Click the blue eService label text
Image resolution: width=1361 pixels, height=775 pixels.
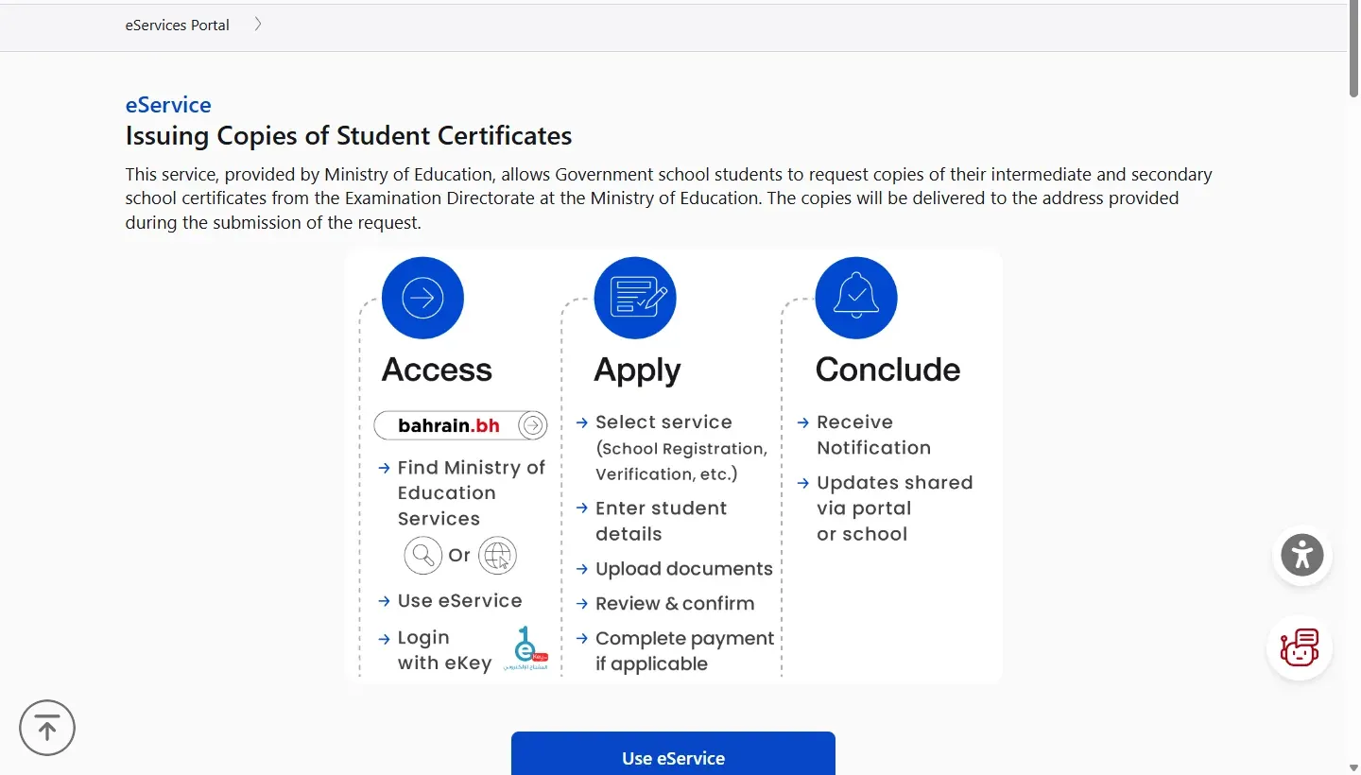[x=168, y=105]
